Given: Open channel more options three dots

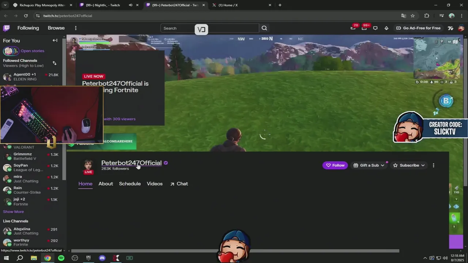Looking at the screenshot, I should click(x=434, y=165).
